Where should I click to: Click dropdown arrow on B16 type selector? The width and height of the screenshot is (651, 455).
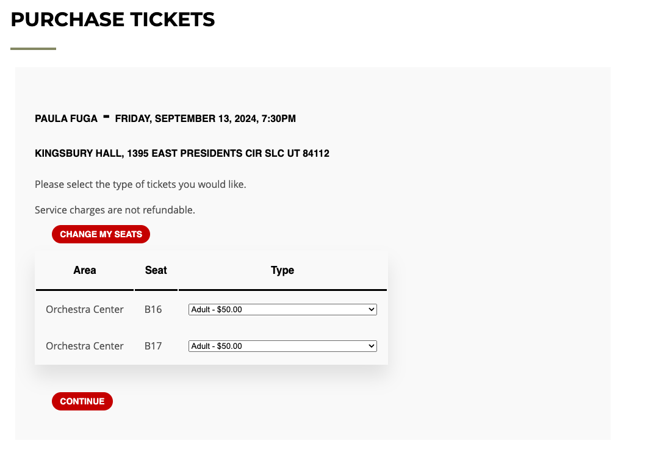click(371, 310)
